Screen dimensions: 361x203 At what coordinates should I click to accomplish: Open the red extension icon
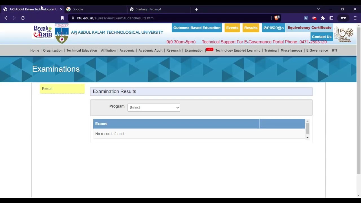tap(314, 18)
